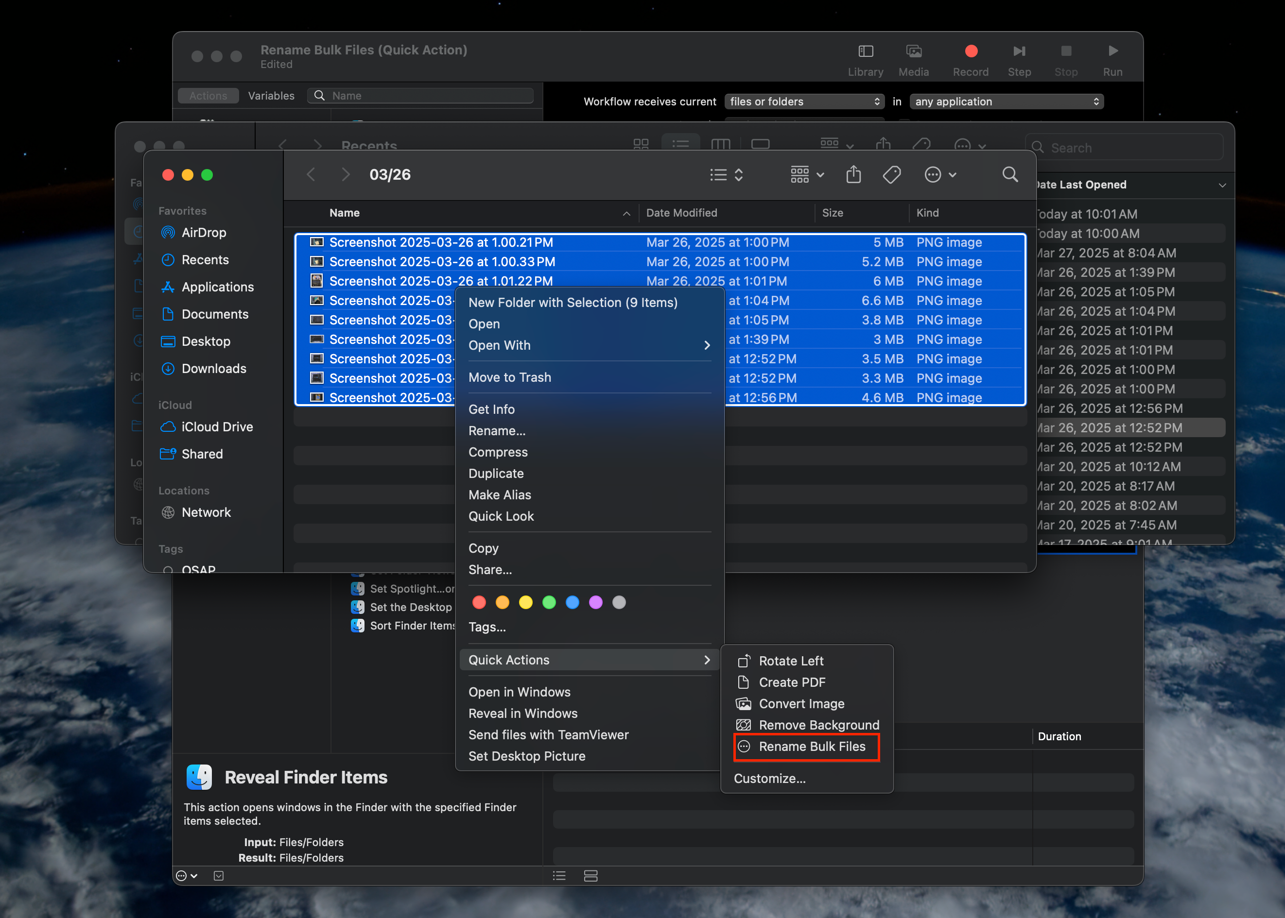This screenshot has height=918, width=1285.
Task: Choose Convert Image quick action
Action: 807,704
